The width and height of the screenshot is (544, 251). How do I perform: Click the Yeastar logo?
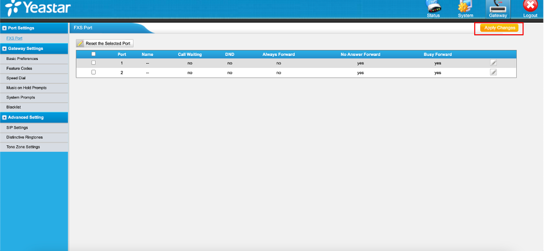tap(37, 8)
